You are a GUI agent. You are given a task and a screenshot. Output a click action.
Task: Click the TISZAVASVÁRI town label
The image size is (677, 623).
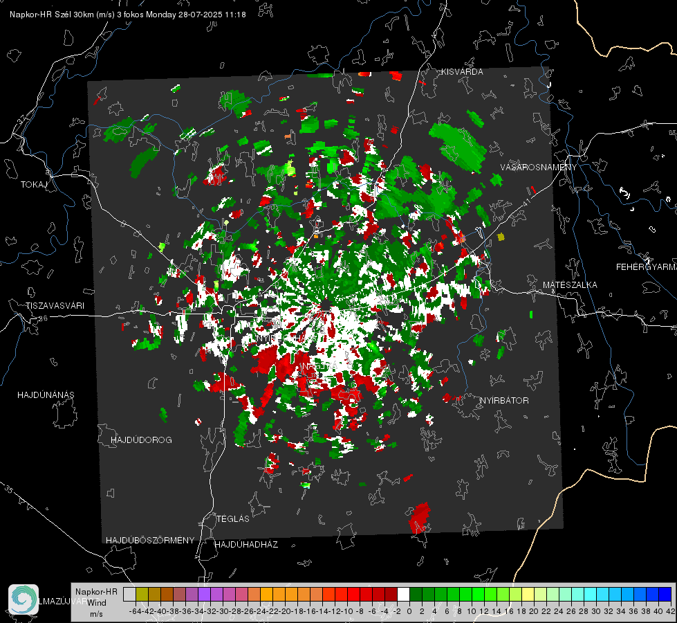point(55,306)
